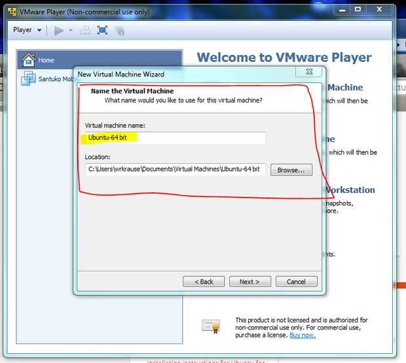
Task: Click the 'Welcome to VMware Player' heading
Action: click(284, 58)
